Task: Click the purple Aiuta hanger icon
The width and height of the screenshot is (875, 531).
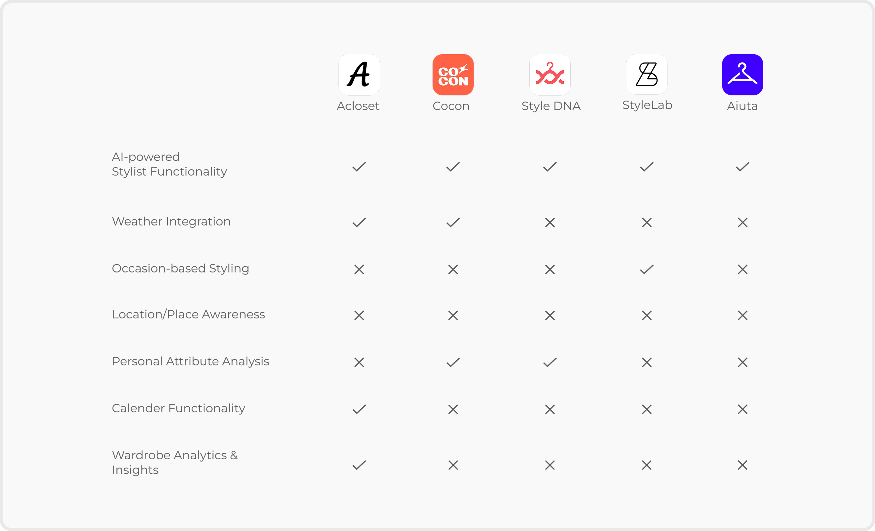Action: [742, 75]
